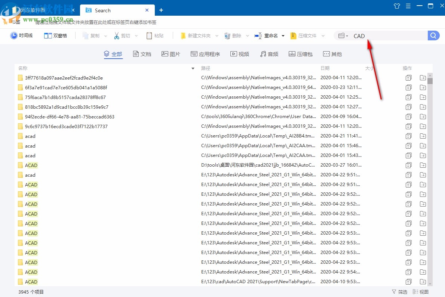Click open-location icon for D:\tools ACAD row
Screen dimensions: 445x297
(423, 165)
